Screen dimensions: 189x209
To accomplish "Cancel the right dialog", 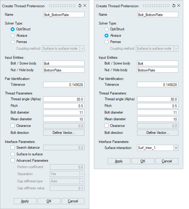I will [167, 161].
